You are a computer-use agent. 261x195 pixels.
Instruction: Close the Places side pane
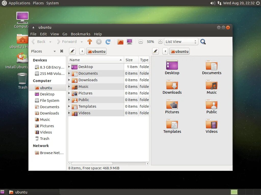[x=62, y=51]
